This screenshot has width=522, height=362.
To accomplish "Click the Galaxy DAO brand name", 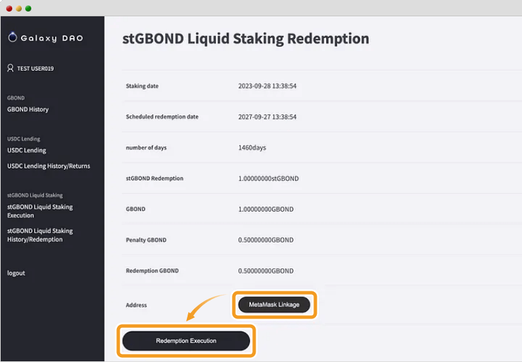I will click(52, 38).
